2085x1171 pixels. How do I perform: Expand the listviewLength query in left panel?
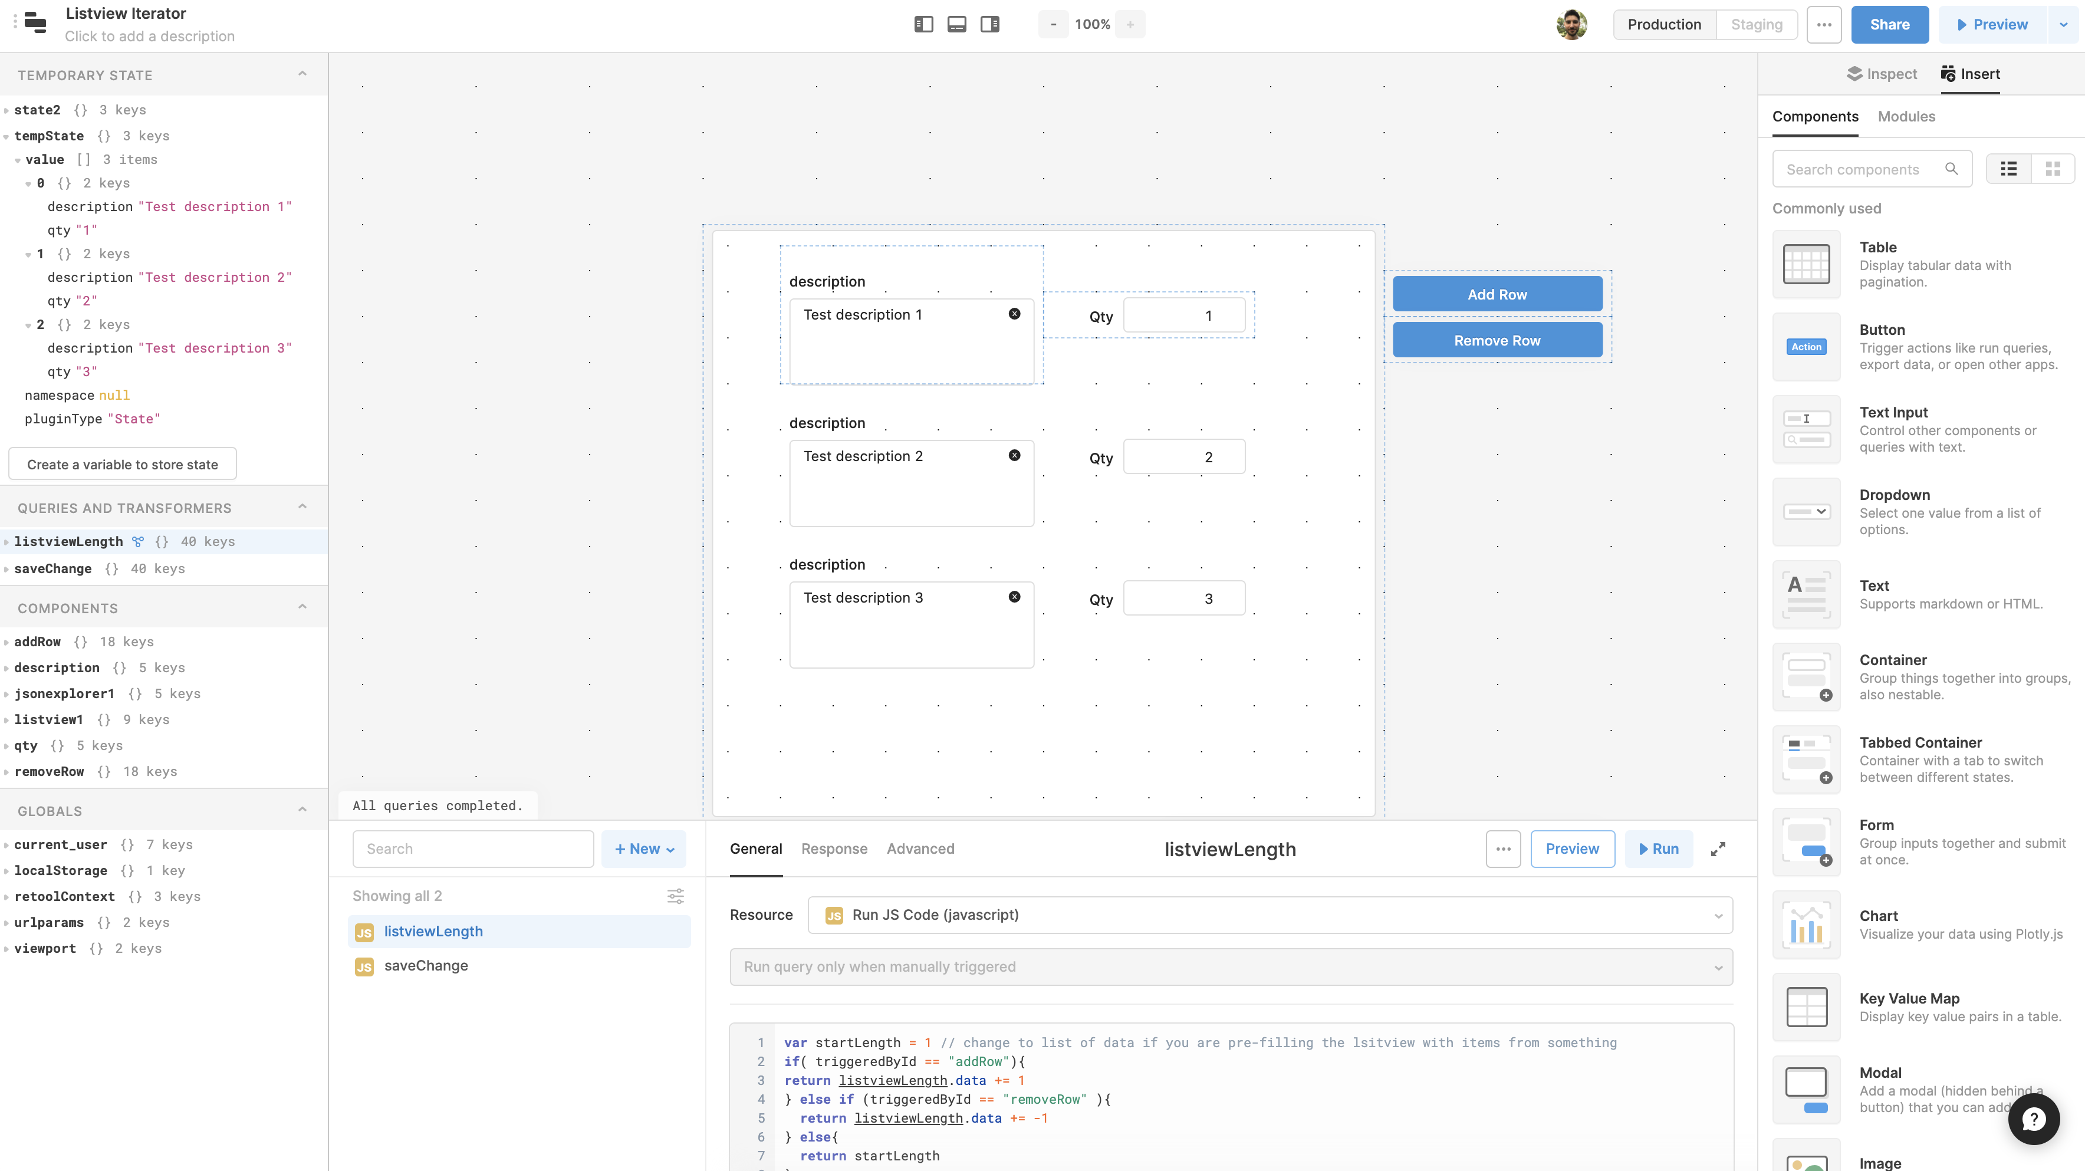pos(7,541)
